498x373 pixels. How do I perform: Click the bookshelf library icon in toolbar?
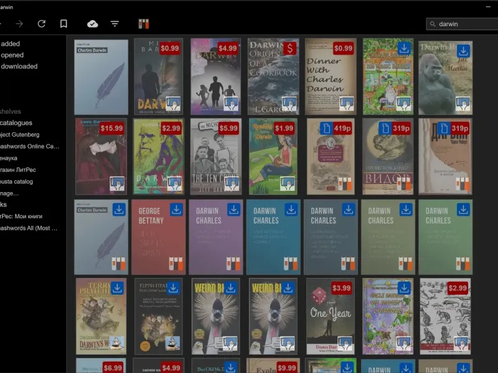click(144, 24)
